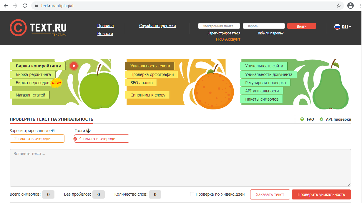Select the Гости queue option
362x203 pixels.
[x=102, y=139]
